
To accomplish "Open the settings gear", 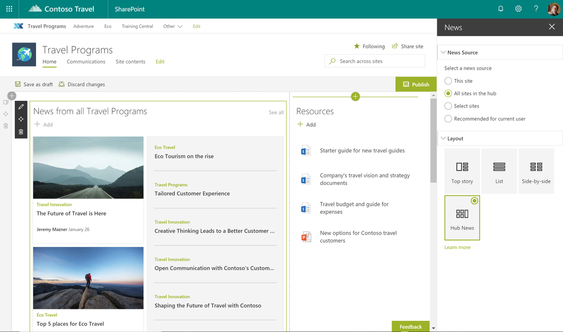I will 518,9.
